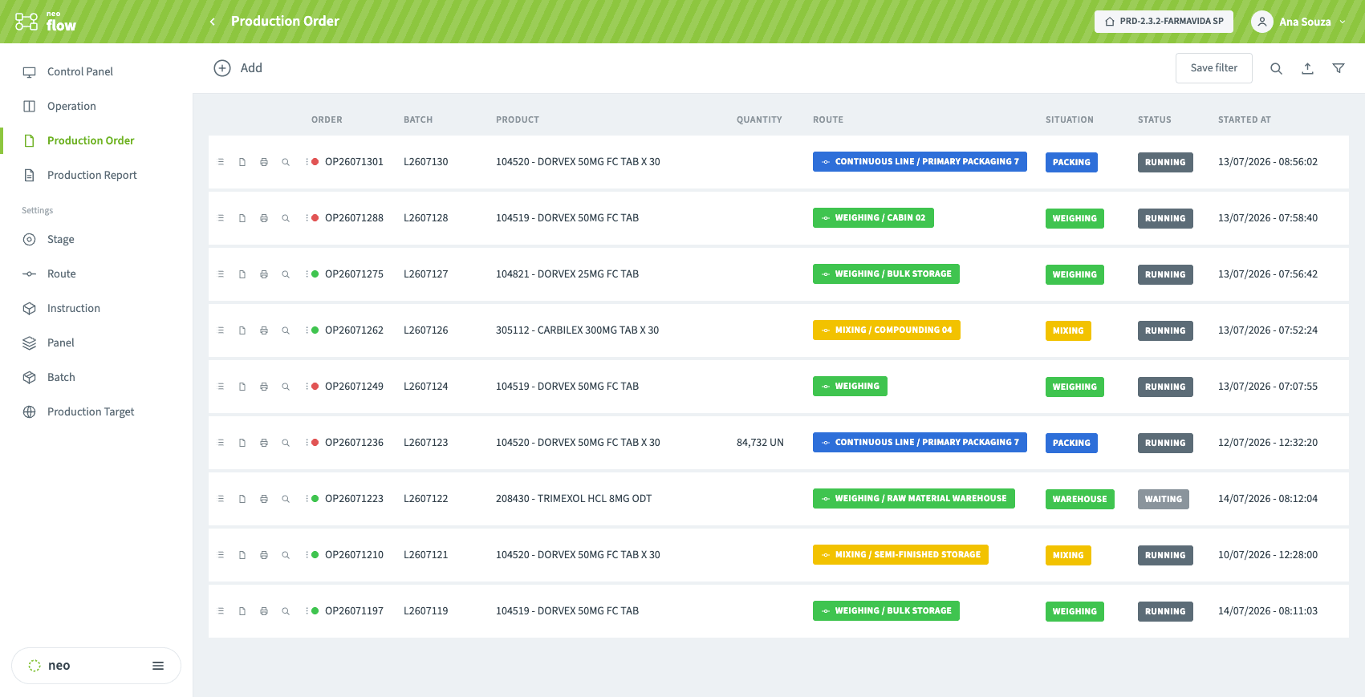
Task: Click the STARTED AT column header
Action: [1244, 120]
